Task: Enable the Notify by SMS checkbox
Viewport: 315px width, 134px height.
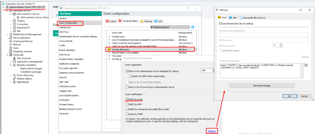Action: coord(127,104)
